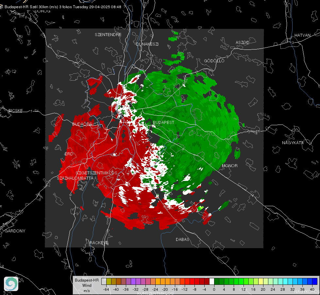Click the RÁCKEVE label
Image resolution: width=320 pixels, height=295 pixels.
point(99,243)
